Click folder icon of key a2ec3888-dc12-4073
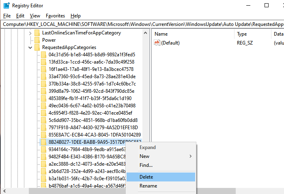Image resolution: width=284 pixels, height=194 pixels. pos(43,164)
